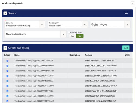The height and width of the screenshot is (103, 136).
Task: Uncheck row osgb4000000021985629
Action: point(8,71)
